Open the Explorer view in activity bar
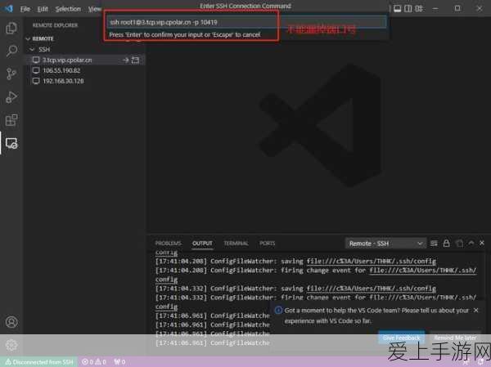This screenshot has width=491, height=367. (x=11, y=28)
